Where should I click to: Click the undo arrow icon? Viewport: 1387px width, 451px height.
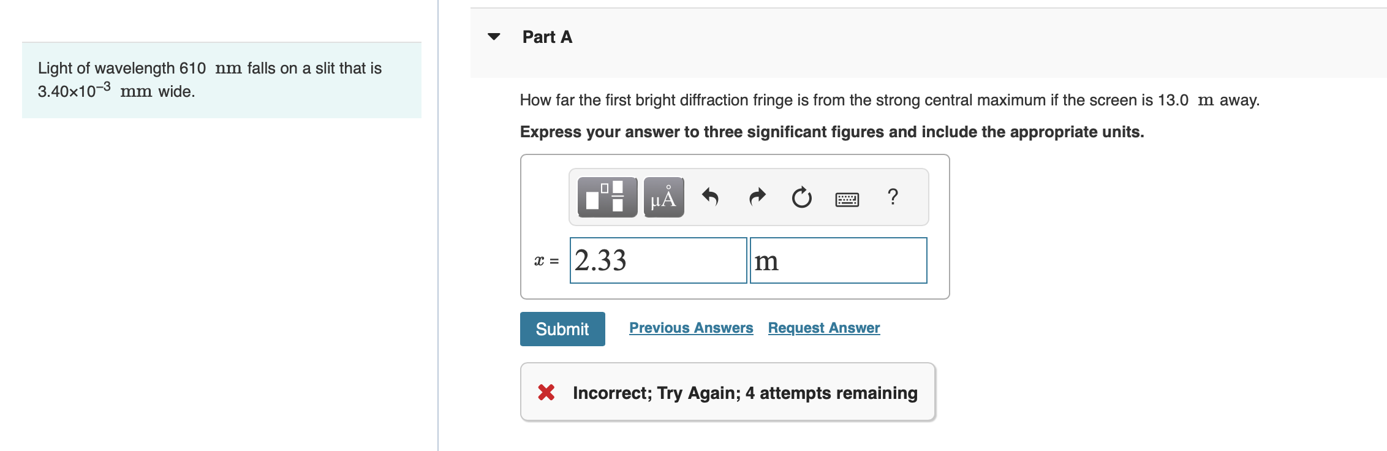[710, 197]
